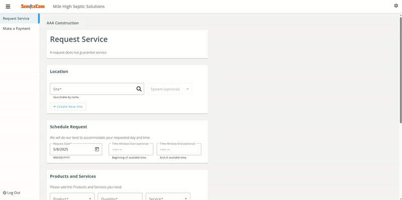Click the Log Out link
The image size is (402, 200).
12,192
